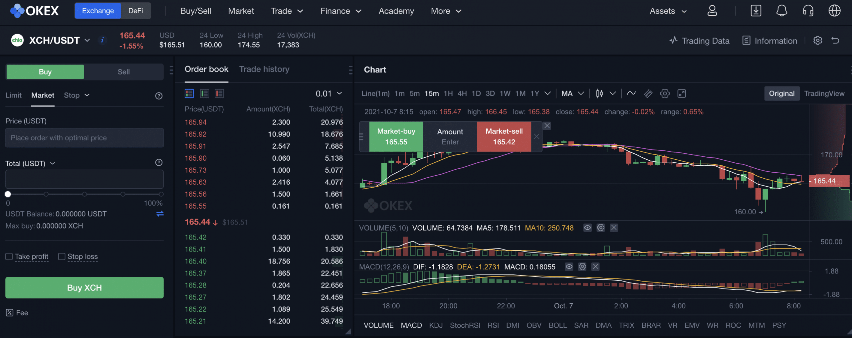
Task: Open VOLUME indicator settings gear
Action: click(x=600, y=228)
